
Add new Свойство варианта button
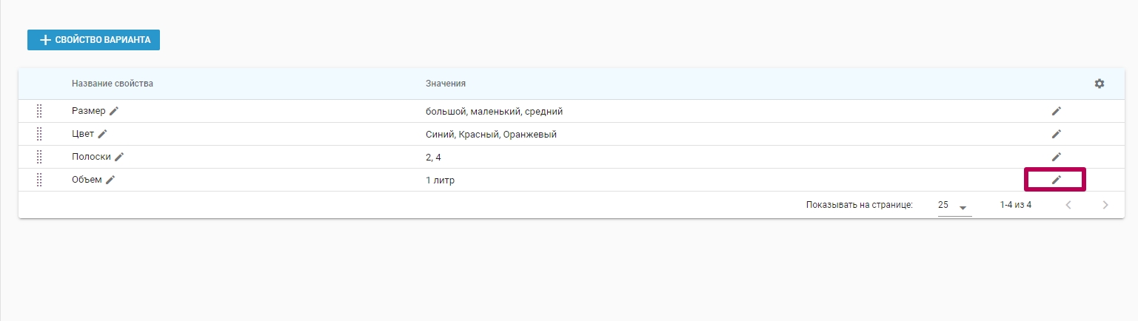pyautogui.click(x=93, y=40)
